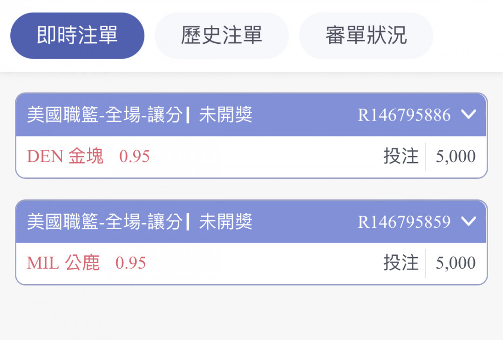Click the second bet's 美國職籃-全場-讓分 title
Screen dimensions: 503x340
click(105, 222)
